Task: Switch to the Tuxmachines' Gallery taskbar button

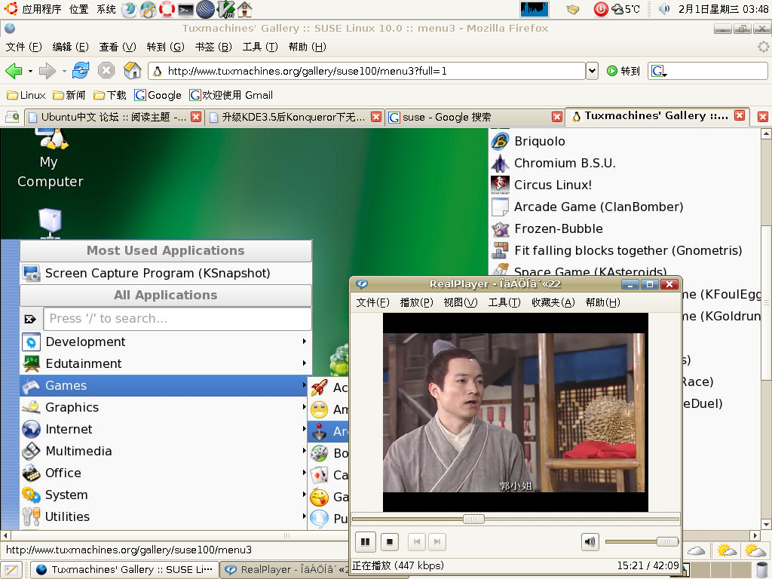Action: coord(124,570)
